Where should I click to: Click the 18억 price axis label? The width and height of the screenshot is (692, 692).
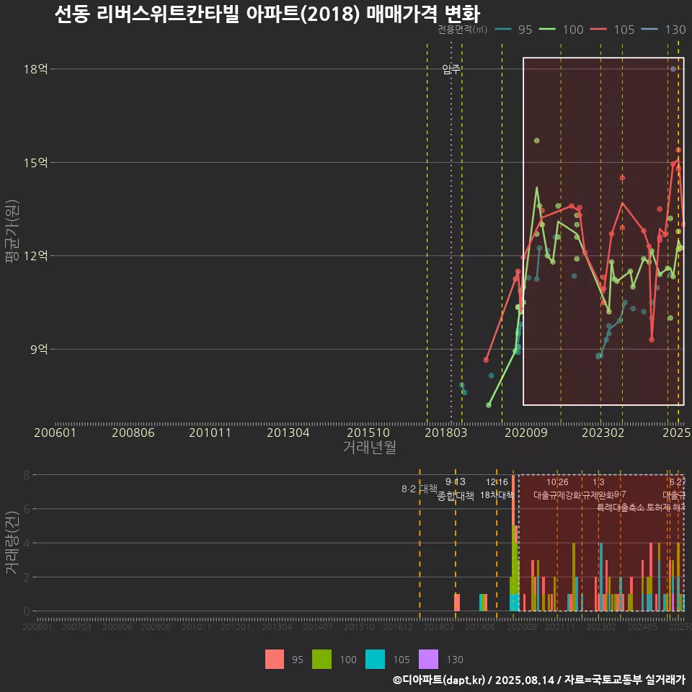pyautogui.click(x=36, y=69)
